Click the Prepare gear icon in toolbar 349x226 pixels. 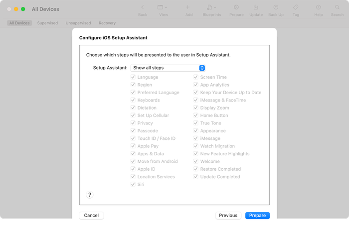236,7
